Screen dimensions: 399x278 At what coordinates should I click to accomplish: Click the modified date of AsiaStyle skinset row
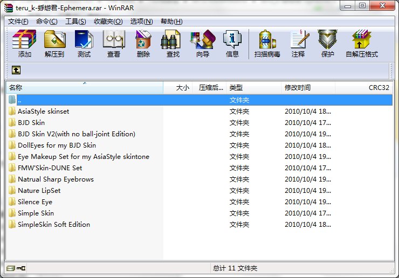coord(308,111)
